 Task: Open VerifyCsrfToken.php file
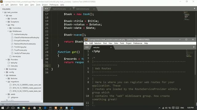[22, 53]
